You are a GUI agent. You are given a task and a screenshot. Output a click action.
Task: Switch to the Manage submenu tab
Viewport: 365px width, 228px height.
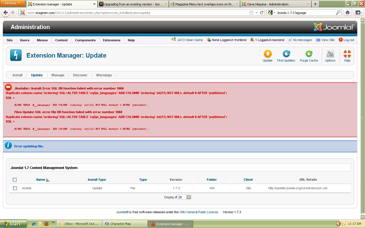[x=58, y=75]
